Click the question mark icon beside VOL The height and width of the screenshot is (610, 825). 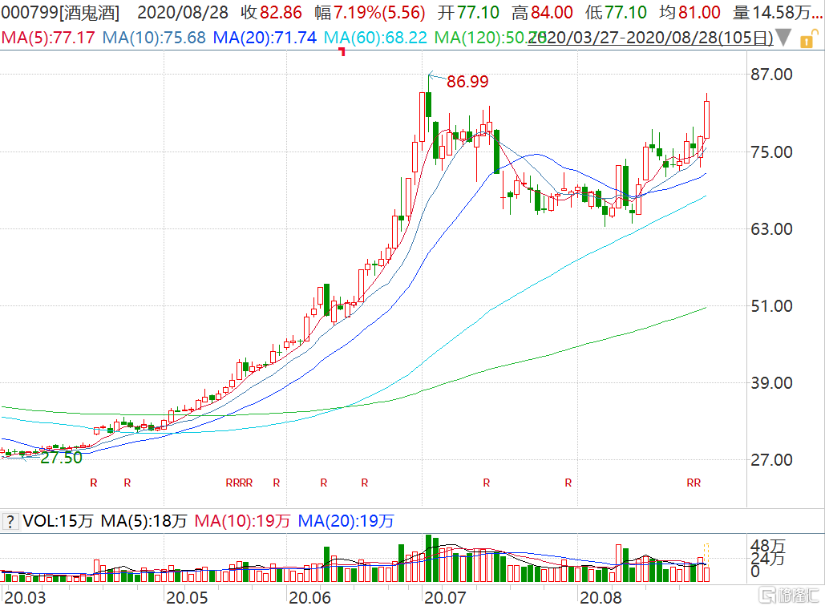(10, 522)
